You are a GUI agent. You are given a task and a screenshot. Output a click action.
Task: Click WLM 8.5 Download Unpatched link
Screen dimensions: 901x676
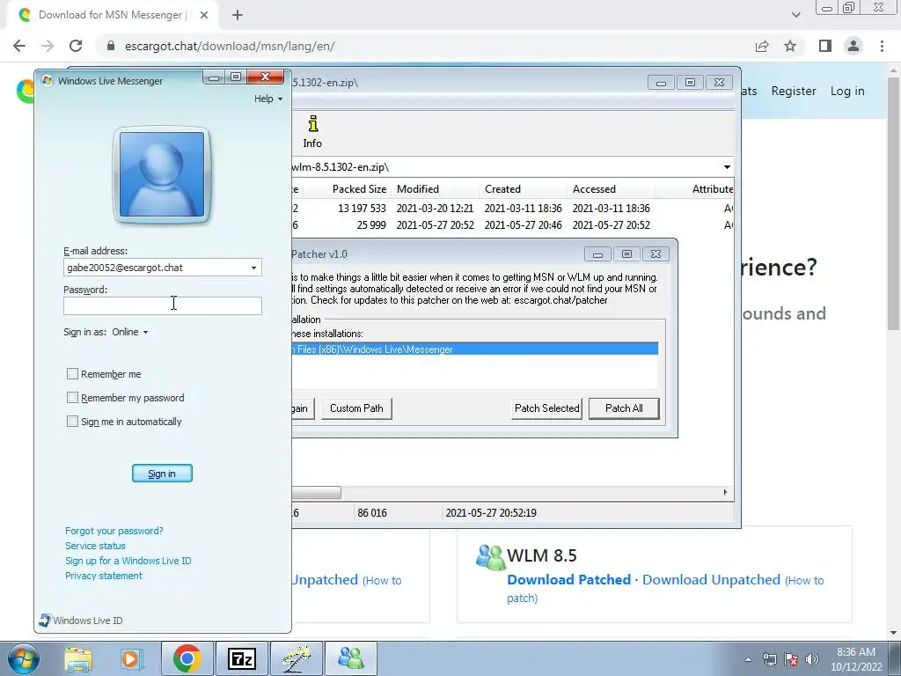(x=711, y=579)
